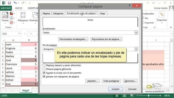
Task: Open the sheet options dialog launcher
Action: 154,27
